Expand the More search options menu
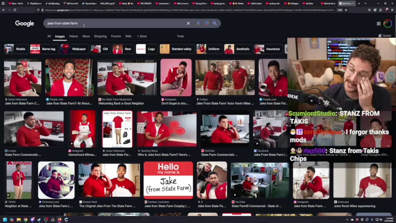The height and width of the screenshot is (223, 396). pyautogui.click(x=142, y=36)
